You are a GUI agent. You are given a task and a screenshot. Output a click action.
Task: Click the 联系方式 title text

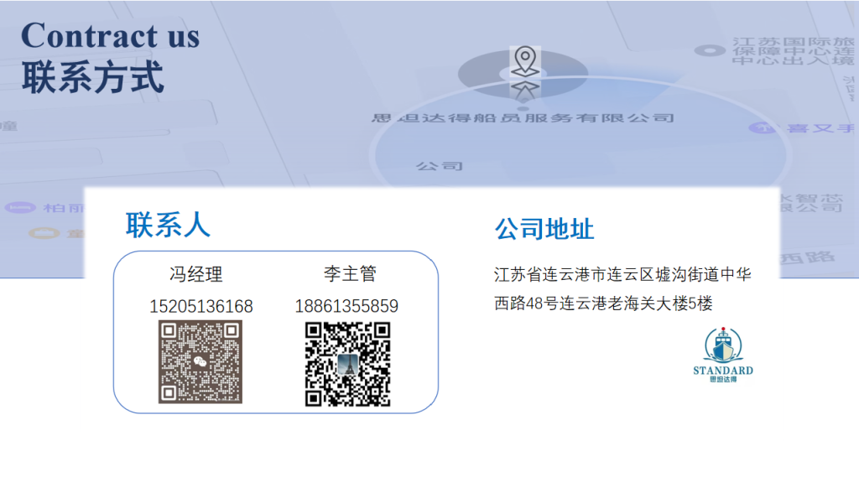(x=92, y=77)
